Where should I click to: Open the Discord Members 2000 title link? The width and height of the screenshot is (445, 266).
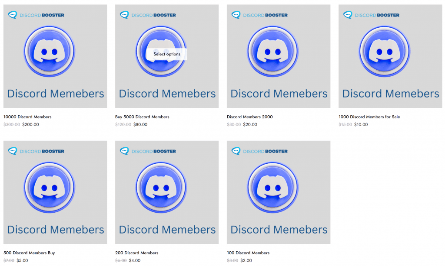250,117
